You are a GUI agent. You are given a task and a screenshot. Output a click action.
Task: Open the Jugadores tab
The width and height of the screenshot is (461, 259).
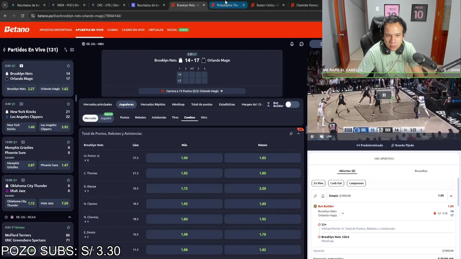126,104
